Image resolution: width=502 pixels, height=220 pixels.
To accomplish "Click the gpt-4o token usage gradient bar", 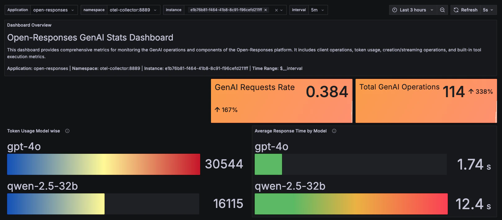I will coord(104,164).
